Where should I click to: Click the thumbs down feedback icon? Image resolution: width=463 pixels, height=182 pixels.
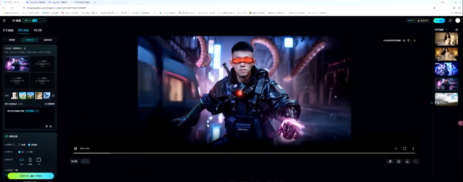(x=409, y=41)
